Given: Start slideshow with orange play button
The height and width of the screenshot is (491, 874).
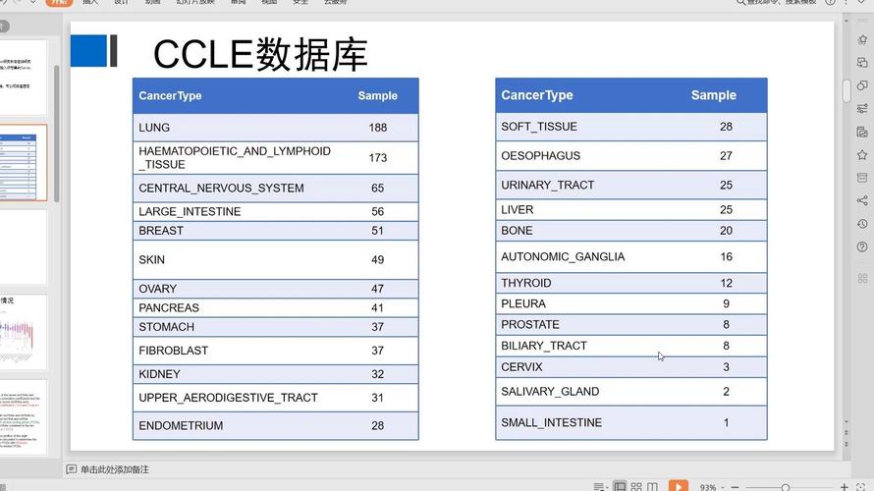Looking at the screenshot, I should 679,486.
